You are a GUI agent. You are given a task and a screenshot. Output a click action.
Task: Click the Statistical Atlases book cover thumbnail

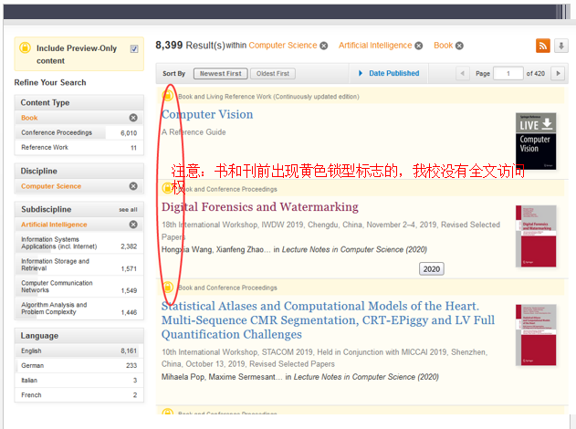click(x=536, y=335)
